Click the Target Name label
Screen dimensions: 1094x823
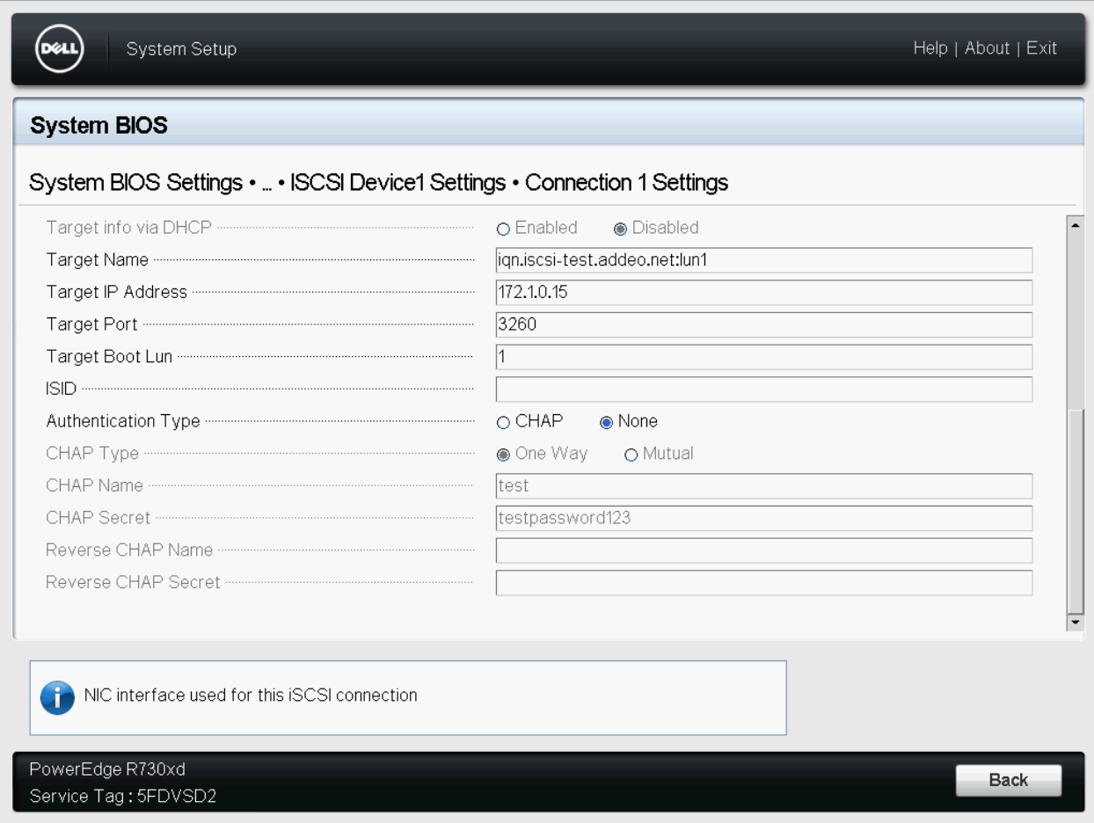97,259
